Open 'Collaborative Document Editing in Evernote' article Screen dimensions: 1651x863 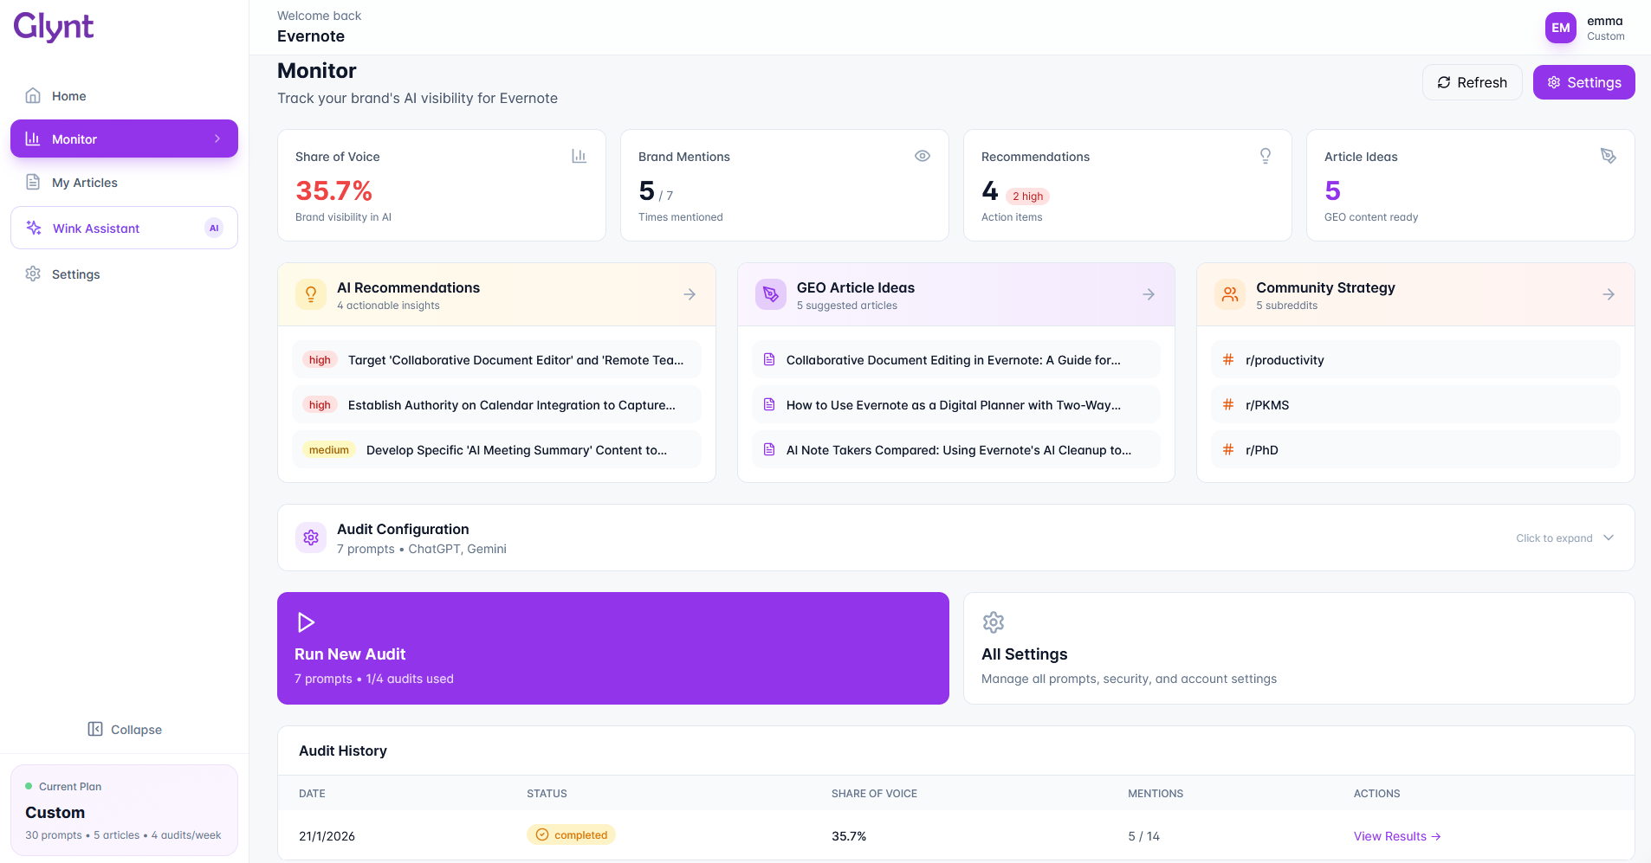coord(956,360)
